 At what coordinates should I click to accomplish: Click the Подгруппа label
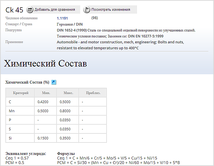click(13, 30)
